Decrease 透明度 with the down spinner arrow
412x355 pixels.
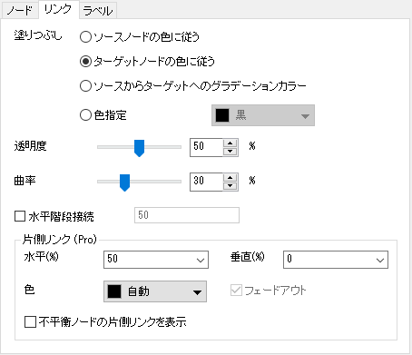point(231,152)
